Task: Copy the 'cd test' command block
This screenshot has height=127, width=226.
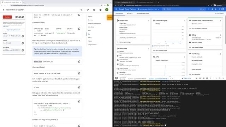Action: click(x=79, y=87)
